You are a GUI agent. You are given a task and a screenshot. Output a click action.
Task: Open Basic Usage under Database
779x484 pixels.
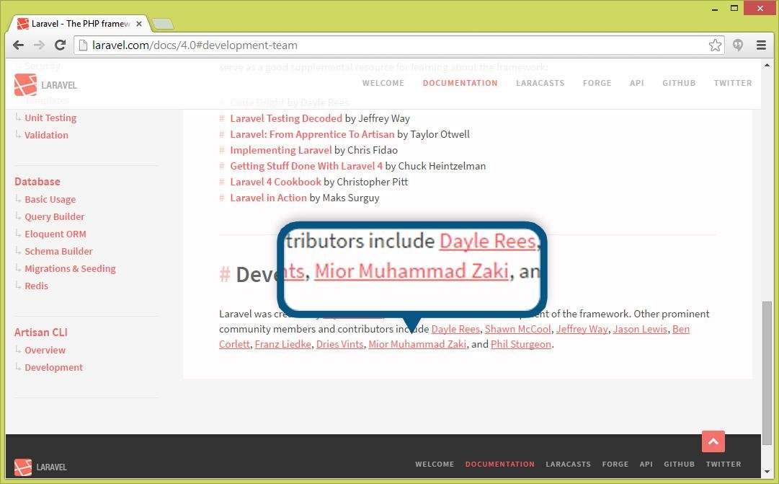(50, 200)
